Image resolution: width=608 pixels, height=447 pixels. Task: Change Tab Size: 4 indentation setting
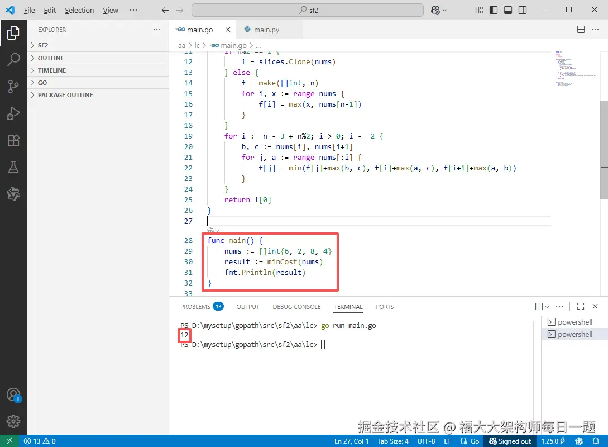[393, 441]
